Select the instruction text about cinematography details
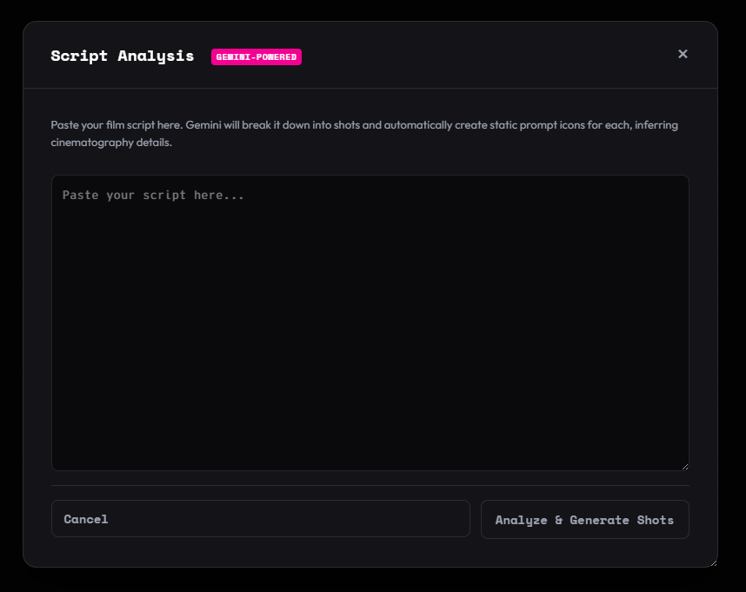Screen dimensions: 746x592 click(363, 133)
